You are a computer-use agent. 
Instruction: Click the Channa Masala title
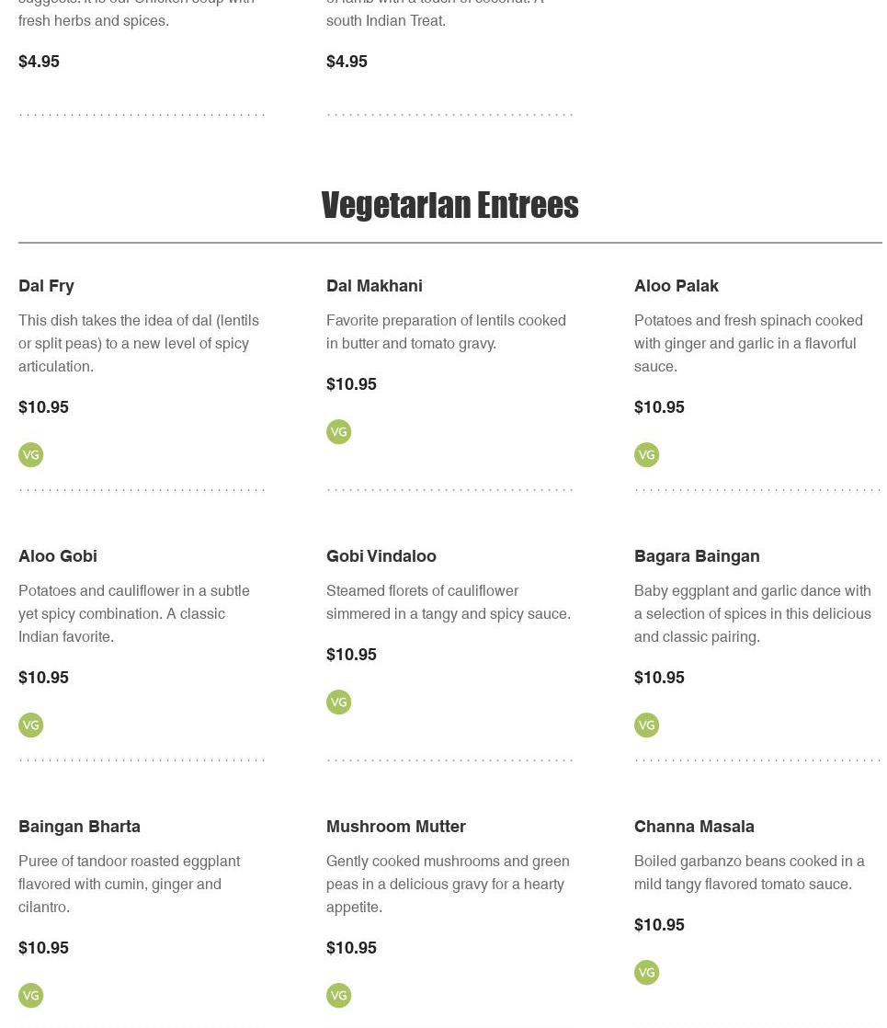694,827
